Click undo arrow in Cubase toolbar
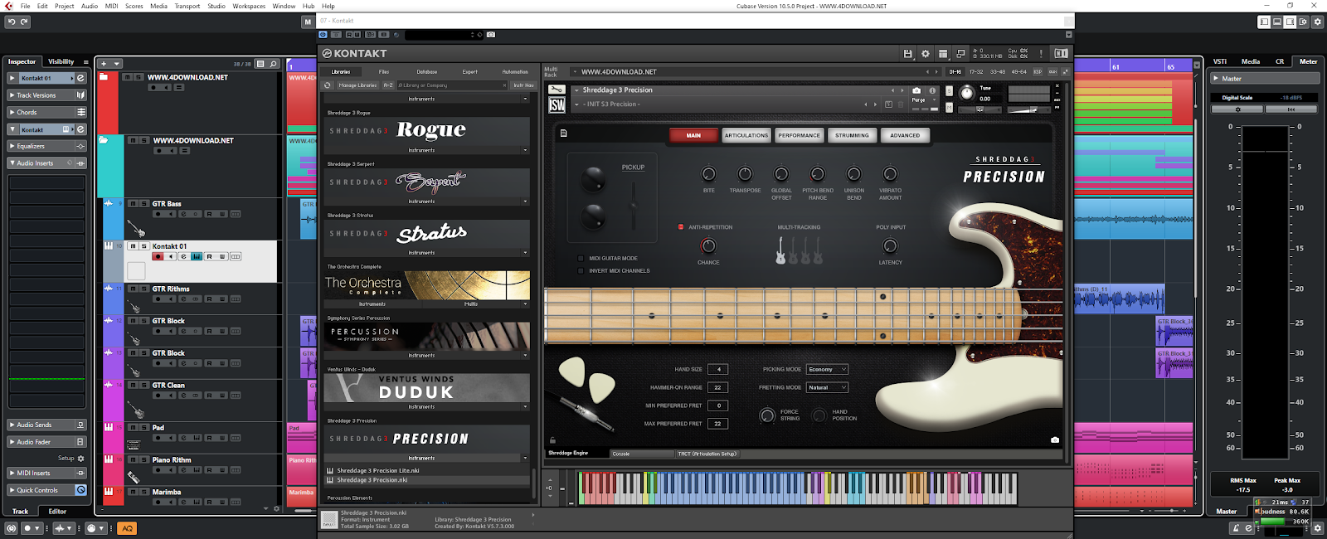1327x539 pixels. (x=12, y=22)
